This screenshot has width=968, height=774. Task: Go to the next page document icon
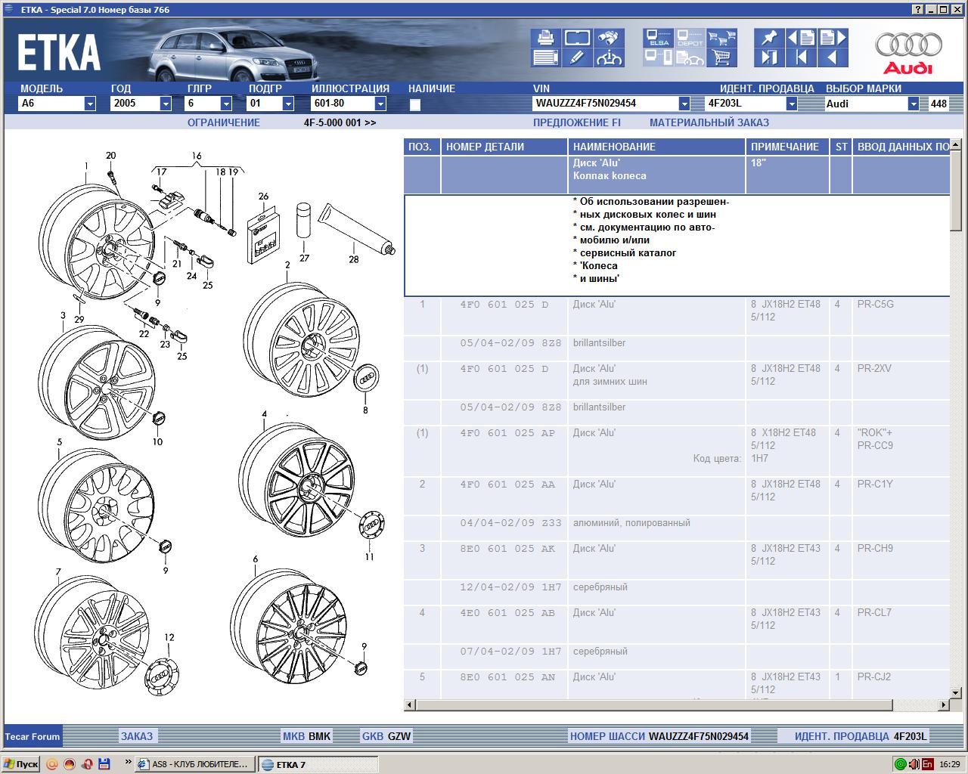pos(833,38)
